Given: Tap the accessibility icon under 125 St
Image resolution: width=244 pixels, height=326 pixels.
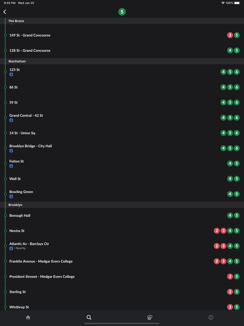Looking at the screenshot, I should click(x=11, y=74).
